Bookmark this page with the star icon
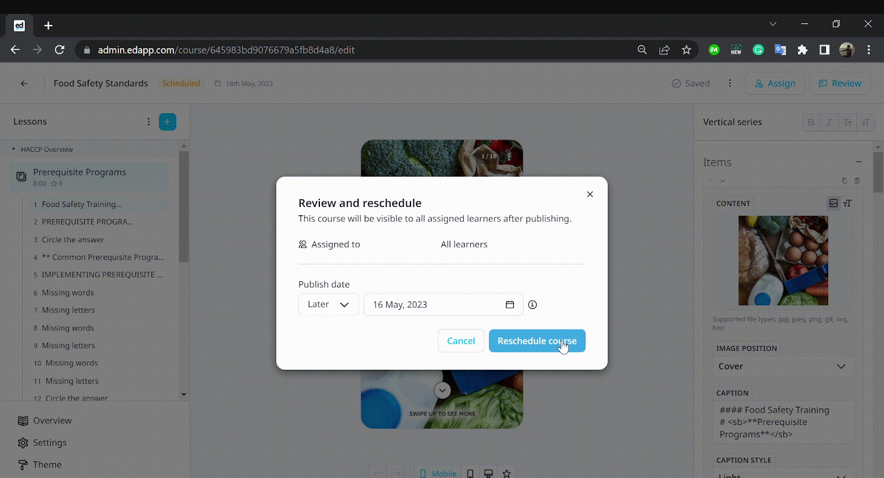The width and height of the screenshot is (884, 478). (686, 50)
